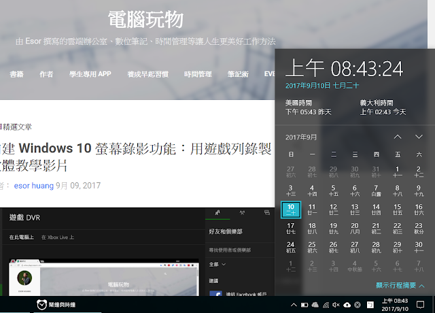Show hidden tray icons chevron
The width and height of the screenshot is (435, 313).
point(294,305)
